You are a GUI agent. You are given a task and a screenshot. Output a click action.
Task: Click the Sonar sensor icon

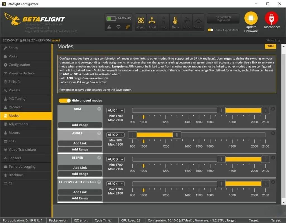[198, 20]
